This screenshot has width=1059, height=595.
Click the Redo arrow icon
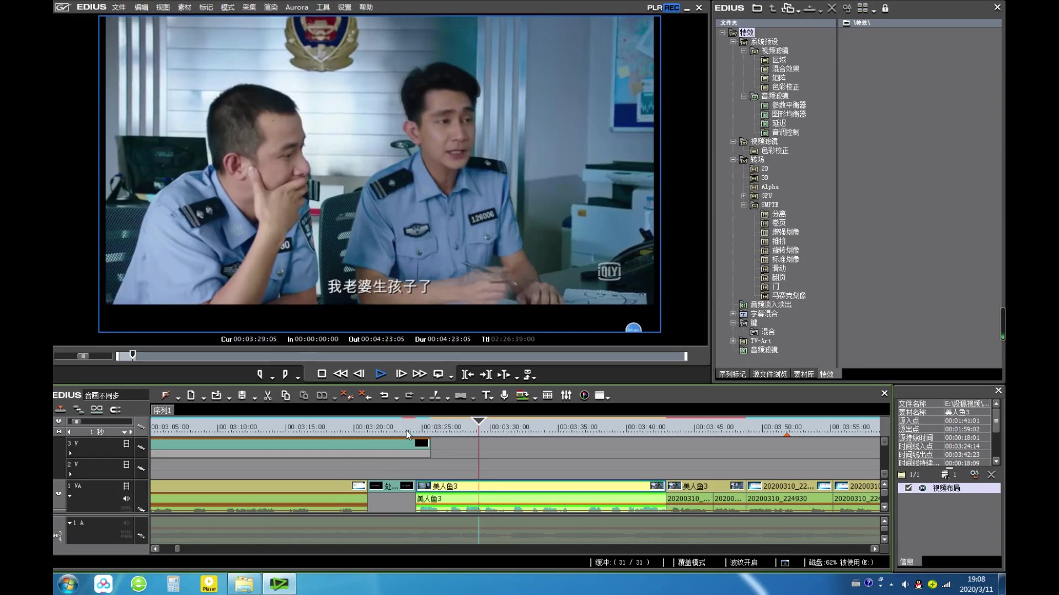409,395
